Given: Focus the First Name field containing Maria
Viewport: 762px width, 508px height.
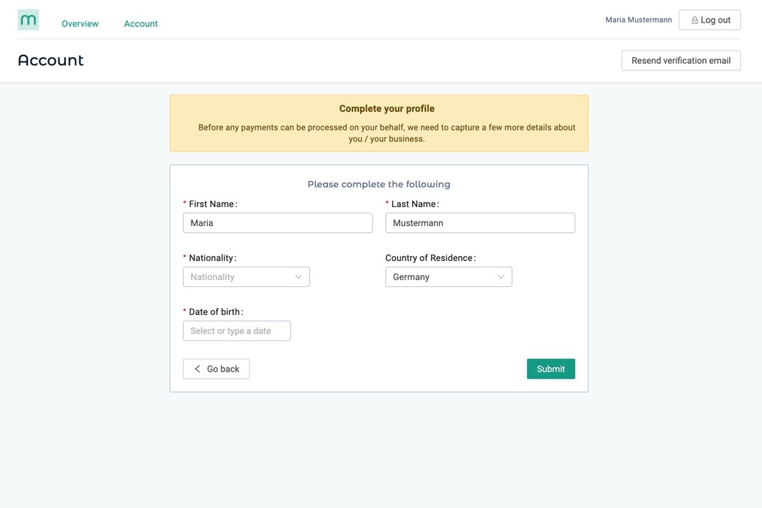Looking at the screenshot, I should (x=277, y=222).
